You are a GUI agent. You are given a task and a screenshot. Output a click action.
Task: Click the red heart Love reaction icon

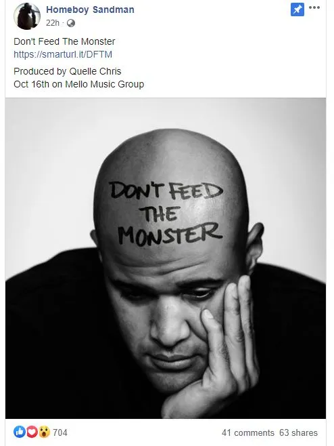tap(32, 432)
